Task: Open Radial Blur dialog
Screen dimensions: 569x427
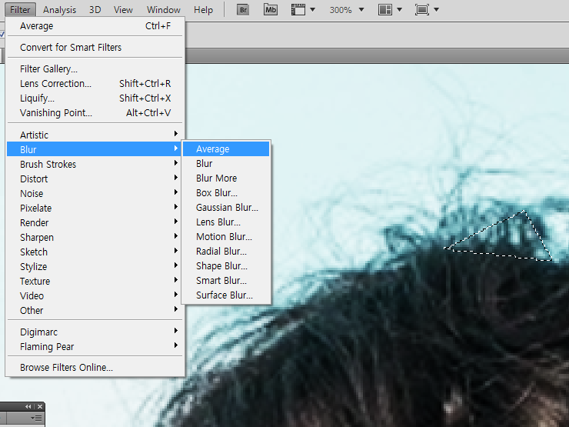Action: coord(226,252)
